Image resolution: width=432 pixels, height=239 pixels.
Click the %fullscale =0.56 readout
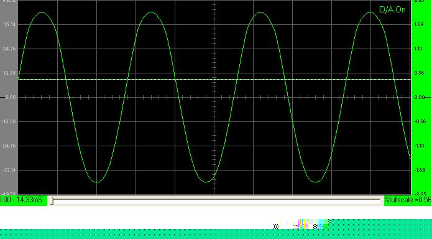(408, 200)
